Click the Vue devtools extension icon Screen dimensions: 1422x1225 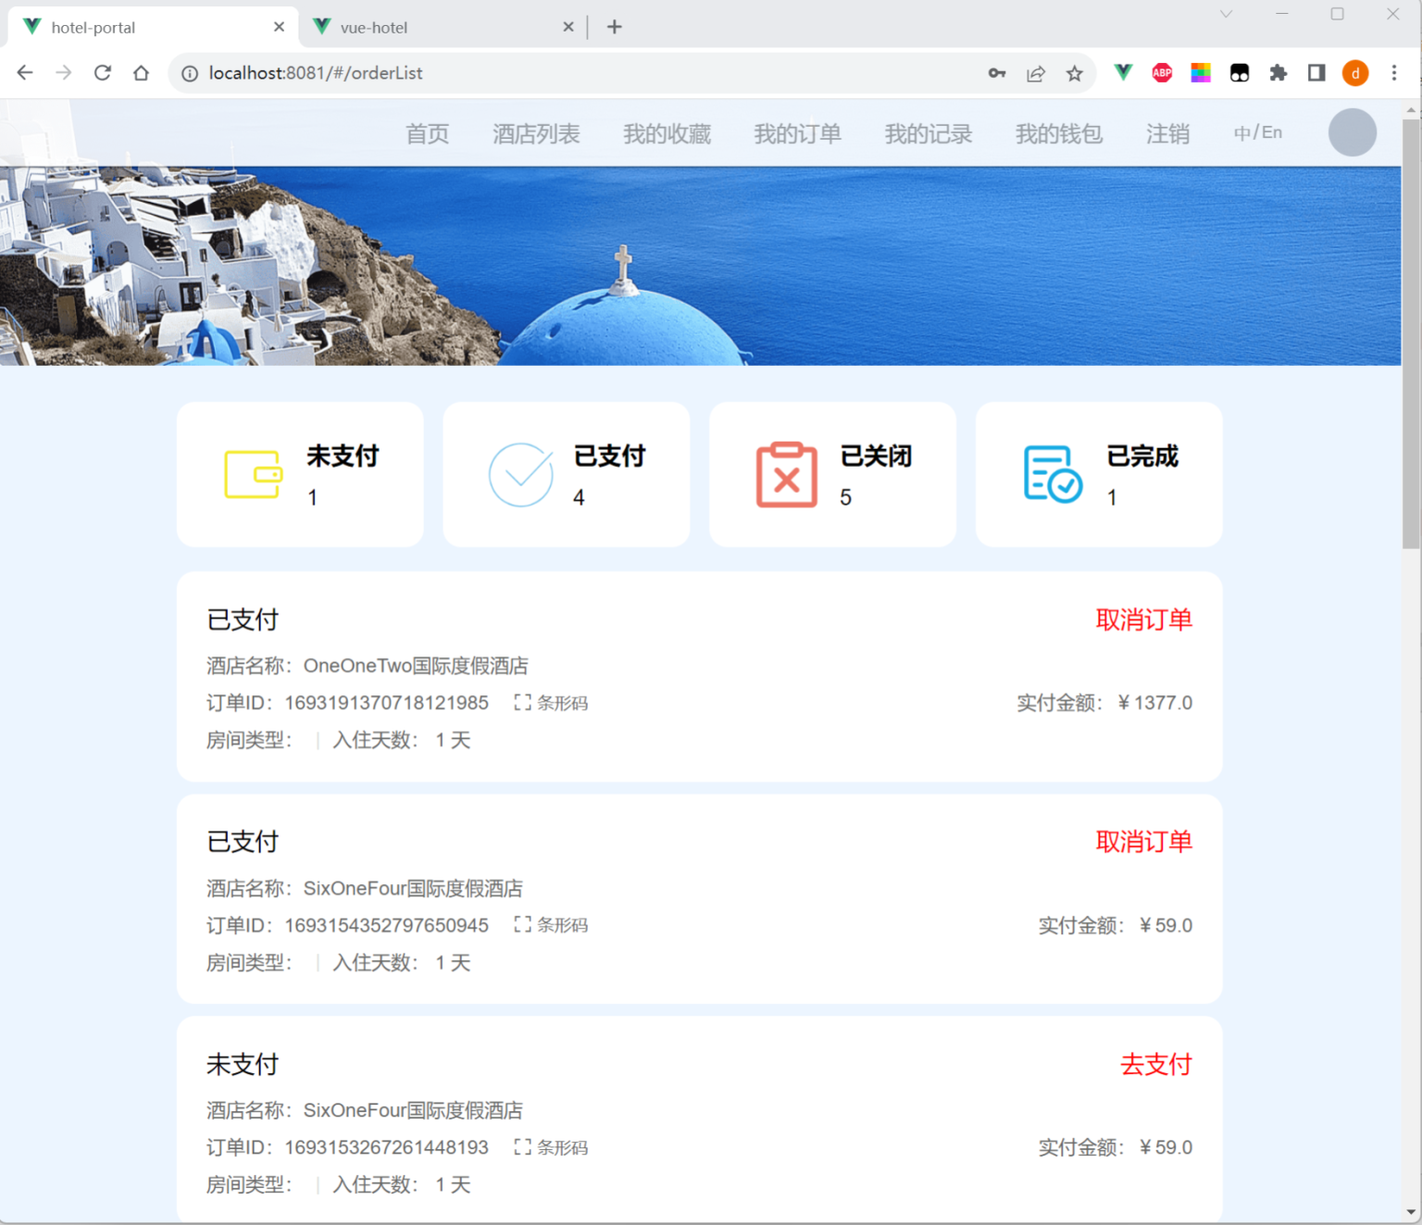pyautogui.click(x=1123, y=73)
